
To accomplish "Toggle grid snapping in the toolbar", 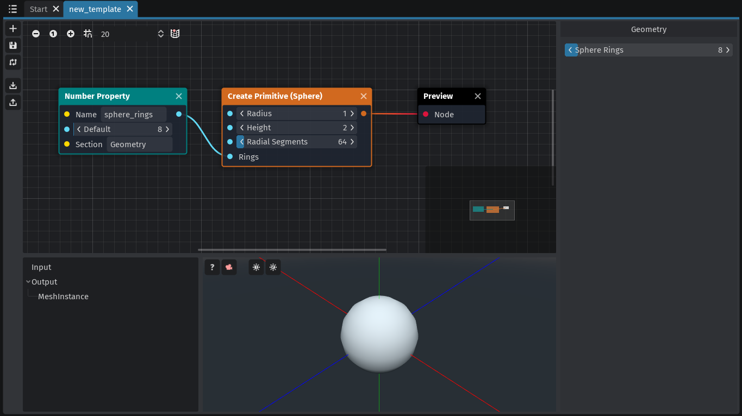I will pos(88,33).
